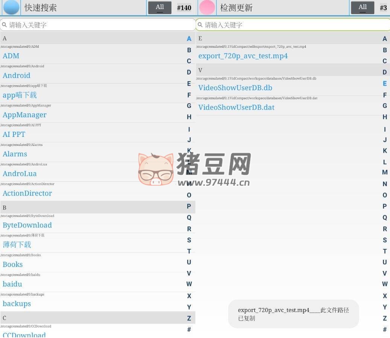Focus the right keyword search field
Screen dimensions: 390x338
(x=294, y=25)
